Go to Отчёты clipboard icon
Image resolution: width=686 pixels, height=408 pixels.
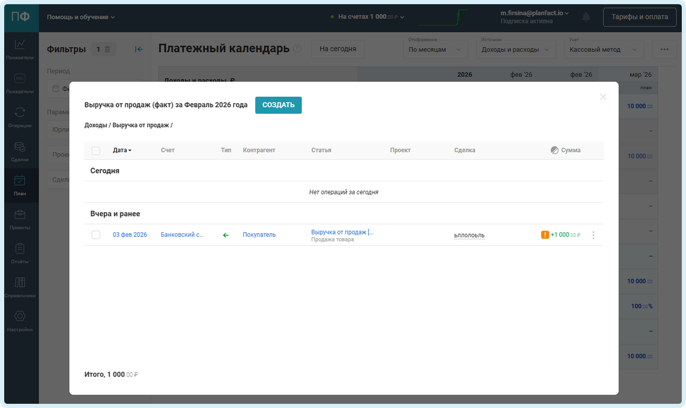click(20, 249)
